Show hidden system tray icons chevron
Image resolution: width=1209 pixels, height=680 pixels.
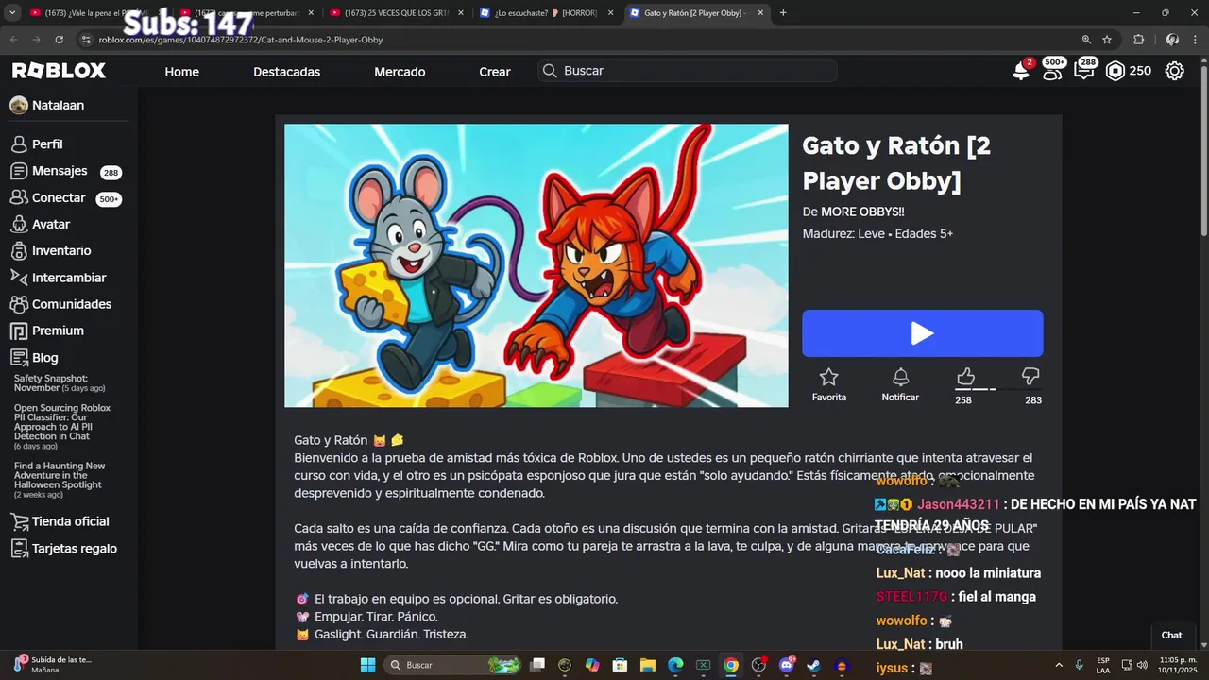[1058, 665]
